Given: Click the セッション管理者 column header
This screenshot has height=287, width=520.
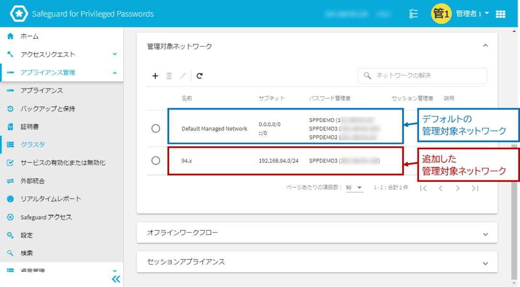Looking at the screenshot, I should (412, 99).
